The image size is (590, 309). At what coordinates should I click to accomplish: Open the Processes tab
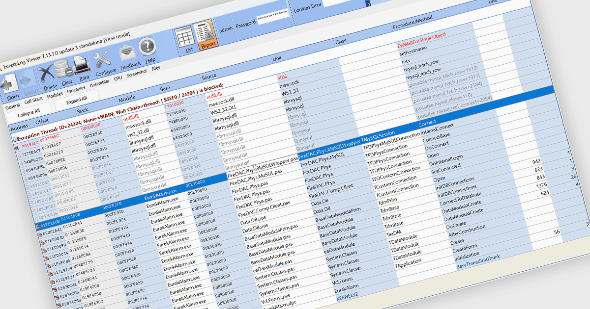tap(76, 89)
